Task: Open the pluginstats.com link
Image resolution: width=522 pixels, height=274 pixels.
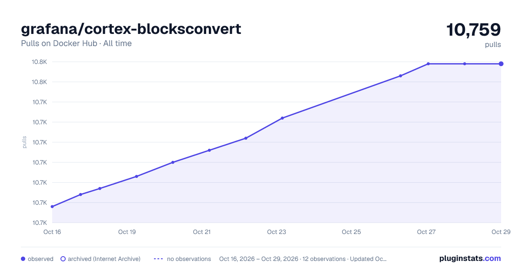Action: (x=470, y=258)
